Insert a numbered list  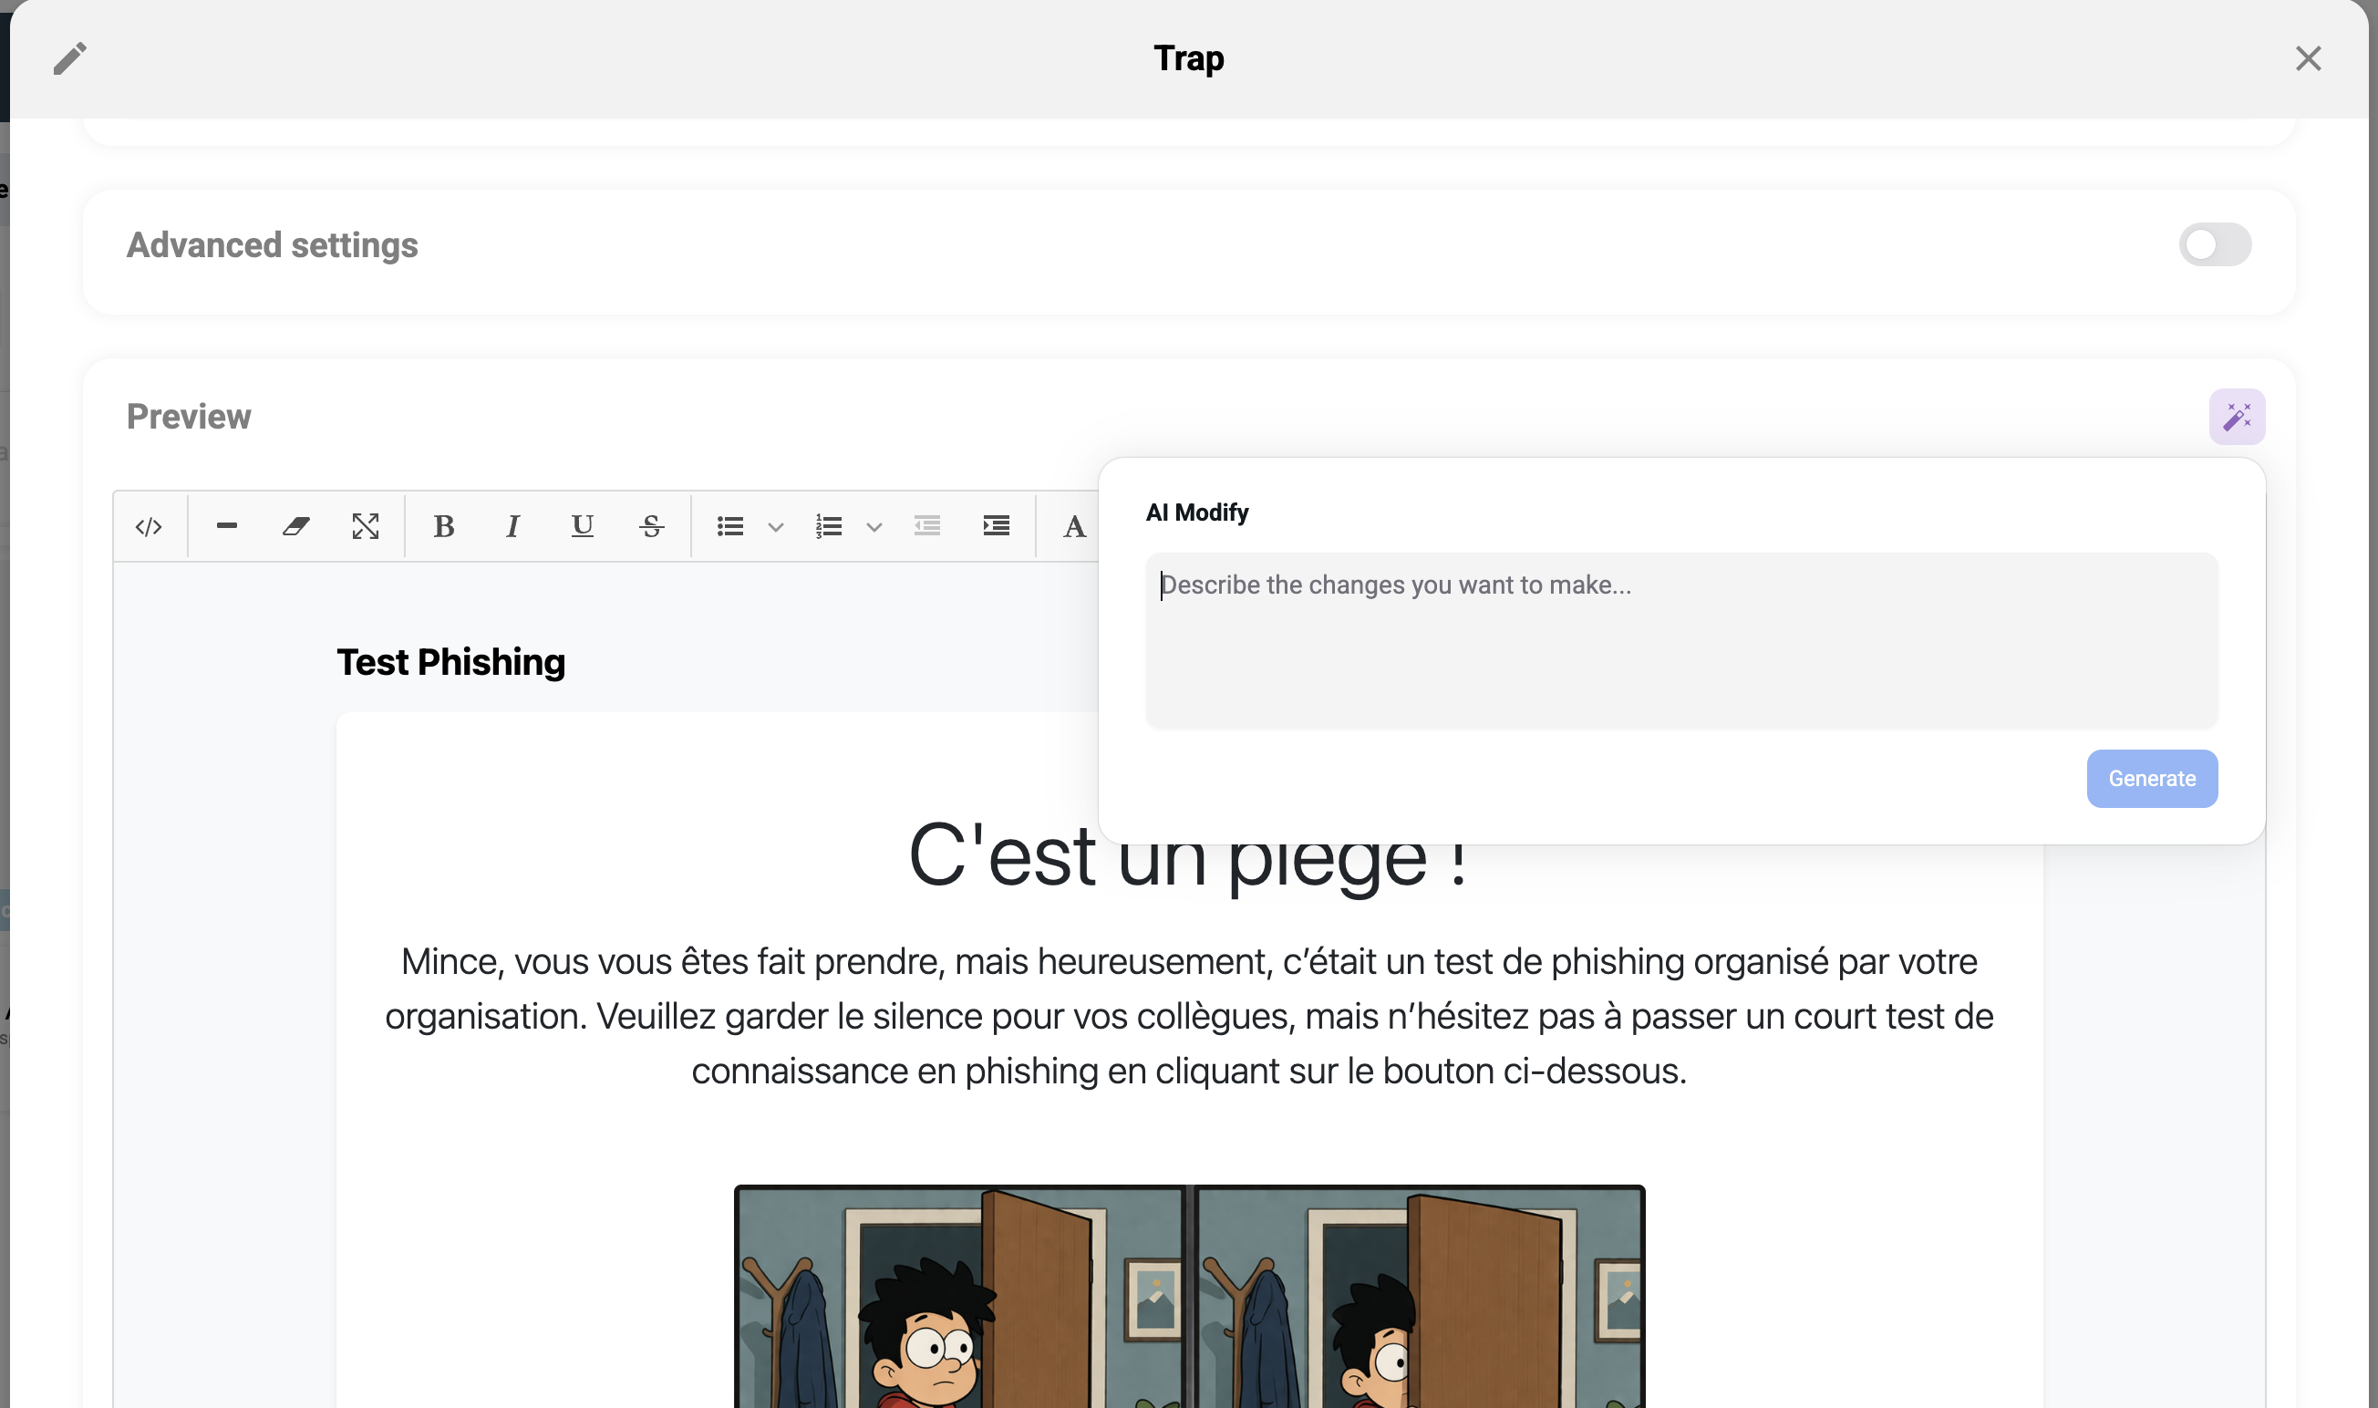click(829, 525)
